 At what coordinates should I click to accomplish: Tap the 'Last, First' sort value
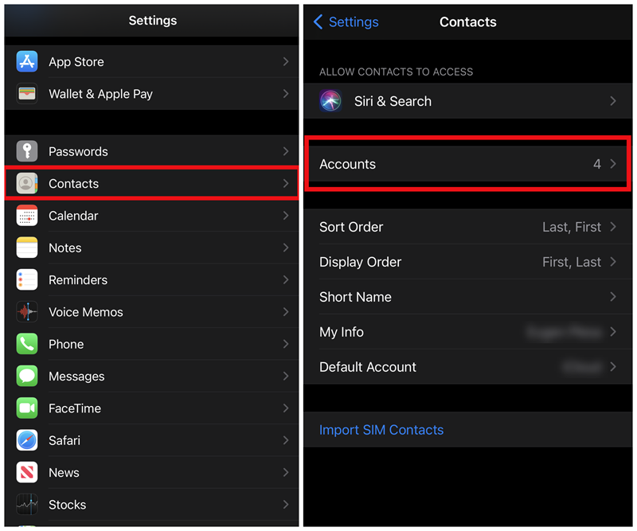tap(571, 227)
